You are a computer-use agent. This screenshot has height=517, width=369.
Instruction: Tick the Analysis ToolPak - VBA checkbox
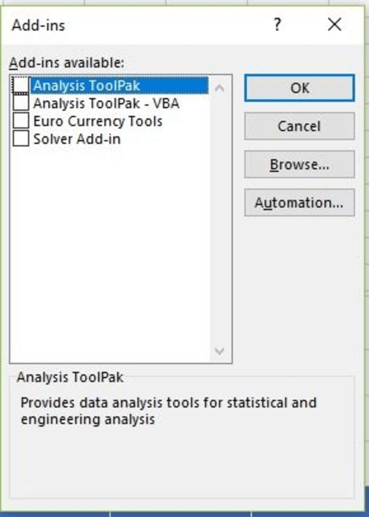point(21,103)
